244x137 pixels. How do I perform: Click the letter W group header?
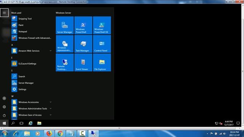point(13,96)
